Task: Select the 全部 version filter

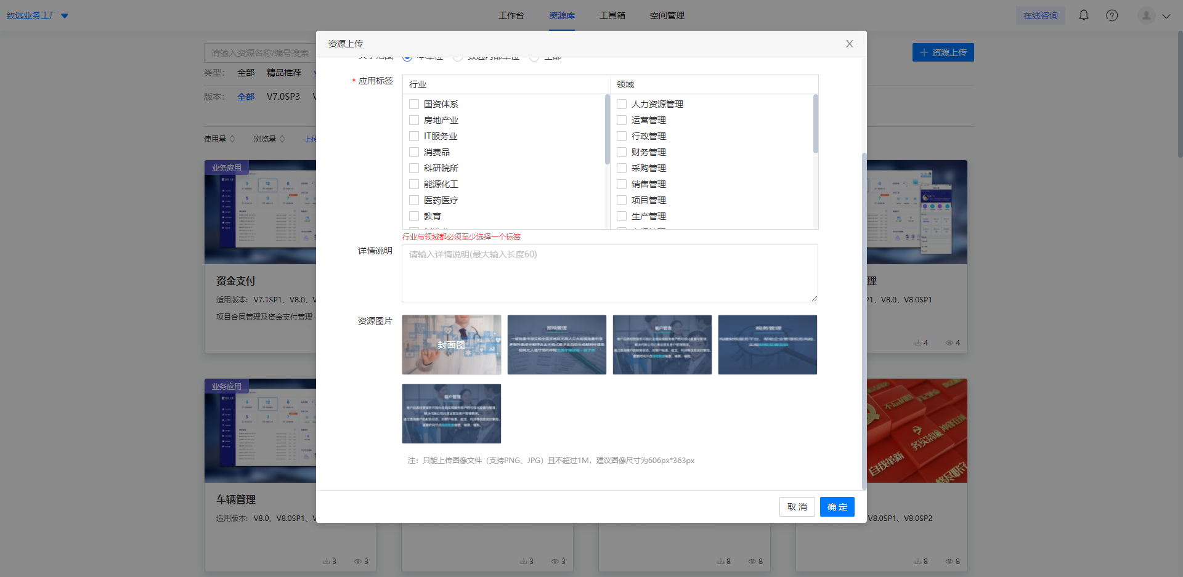Action: 246,97
